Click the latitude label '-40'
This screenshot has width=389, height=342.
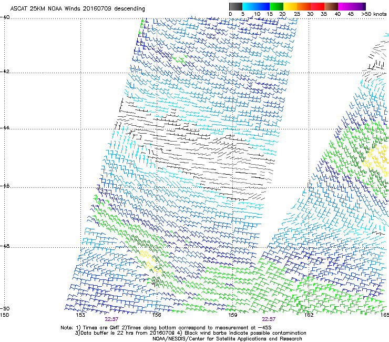[5, 17]
